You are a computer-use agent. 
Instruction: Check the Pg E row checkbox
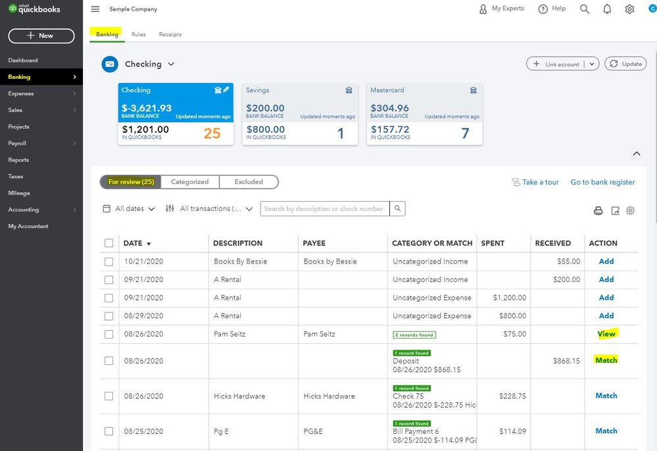coord(109,431)
